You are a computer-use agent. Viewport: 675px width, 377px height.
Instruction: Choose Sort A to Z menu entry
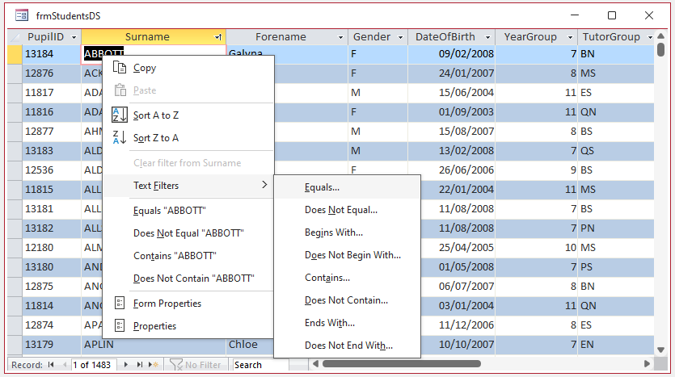coord(188,115)
